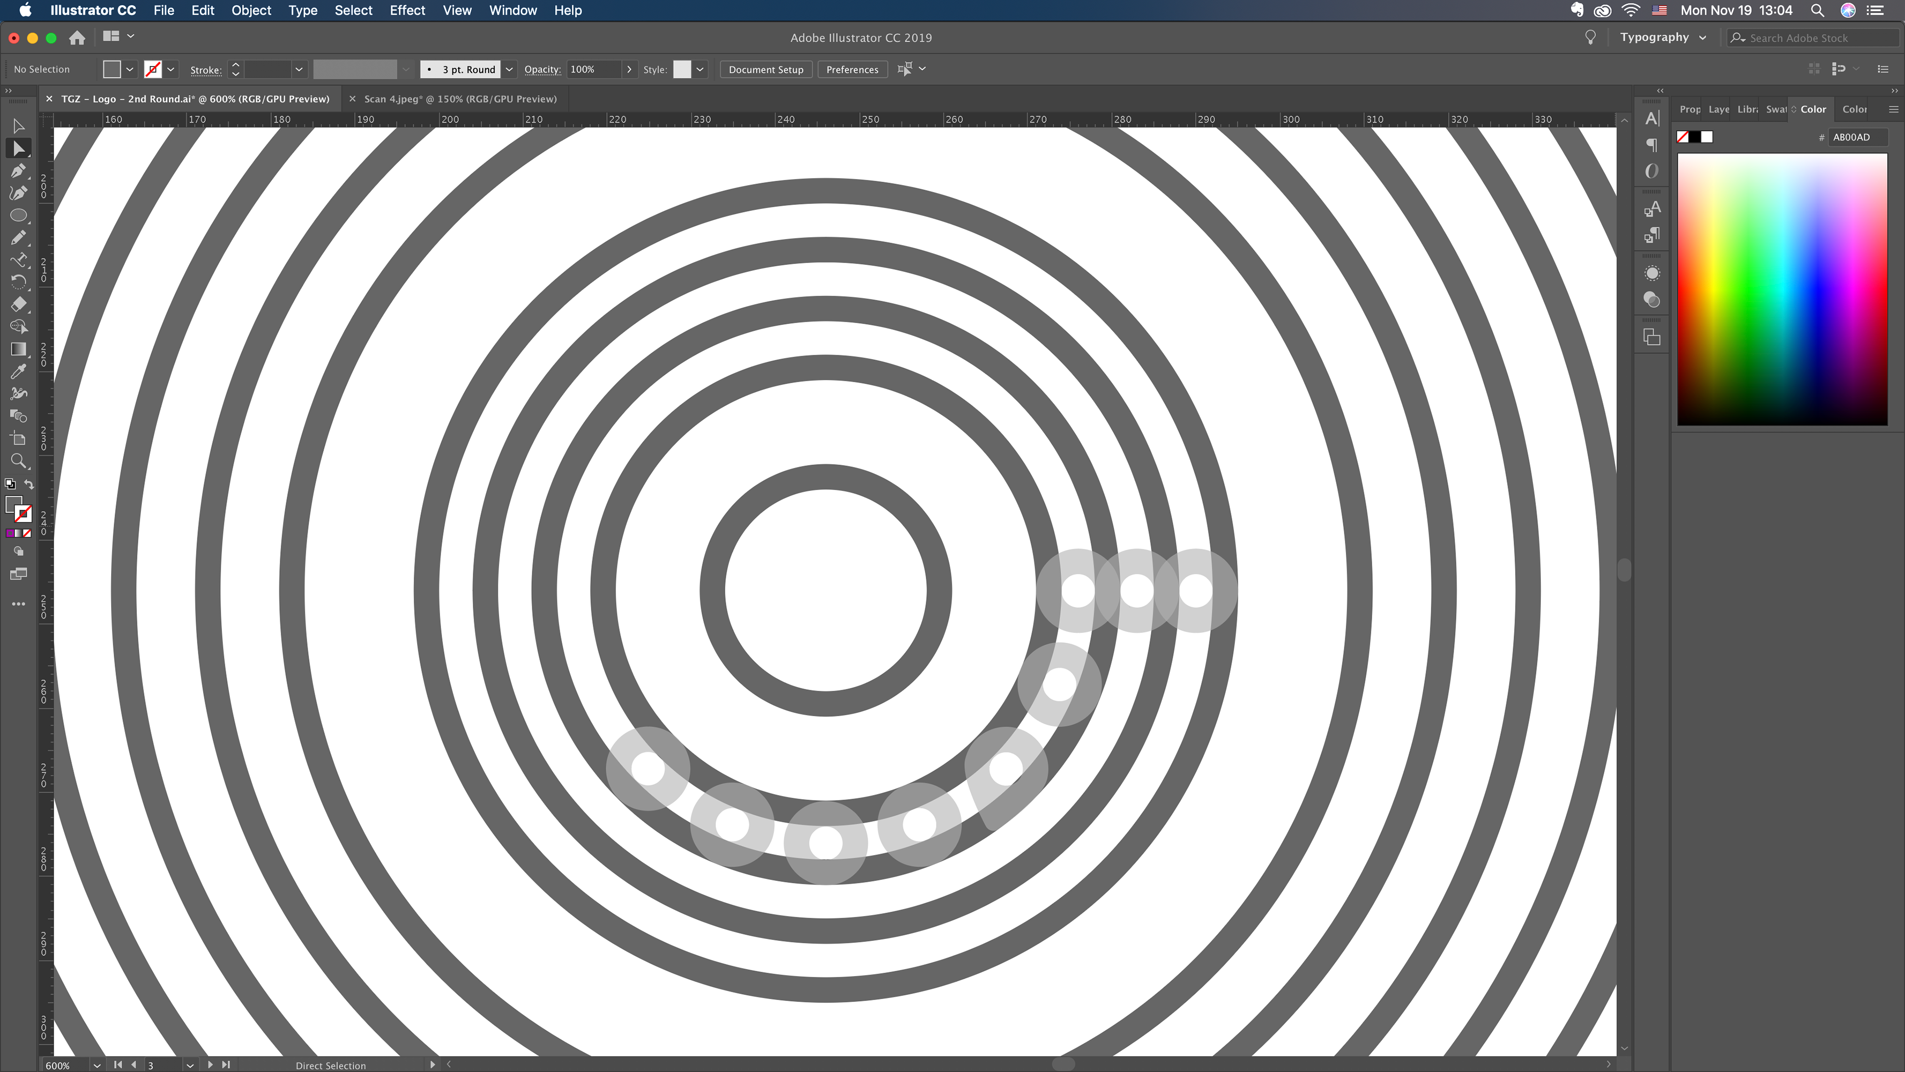Click the Stroke label link
Viewport: 1905px width, 1072px height.
(205, 70)
